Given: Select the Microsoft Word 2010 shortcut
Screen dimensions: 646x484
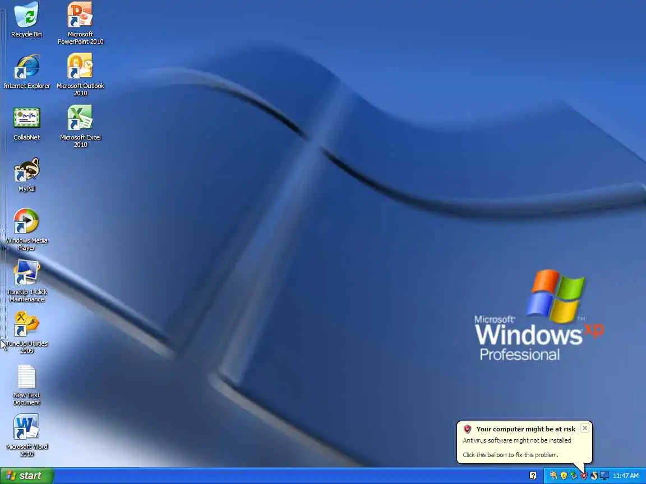Looking at the screenshot, I should click(27, 435).
